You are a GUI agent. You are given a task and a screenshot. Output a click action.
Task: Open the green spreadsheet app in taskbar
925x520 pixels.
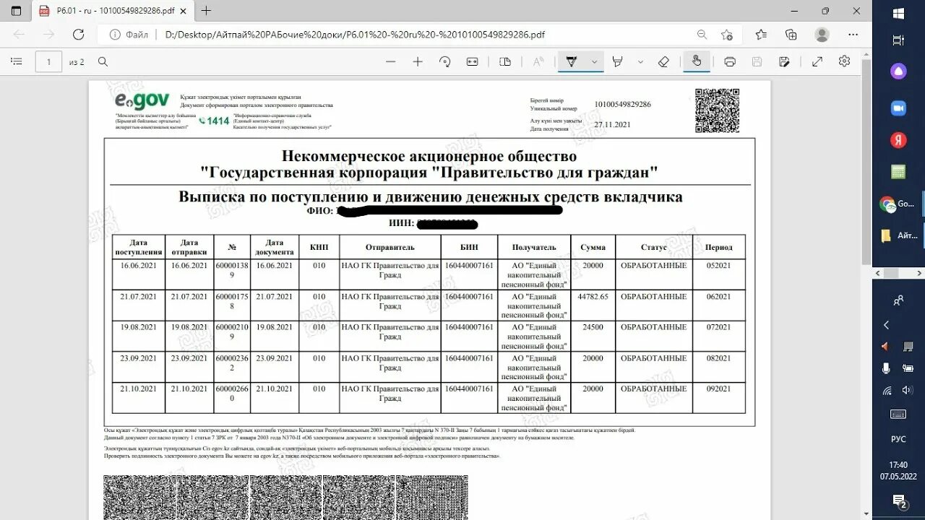[x=898, y=172]
